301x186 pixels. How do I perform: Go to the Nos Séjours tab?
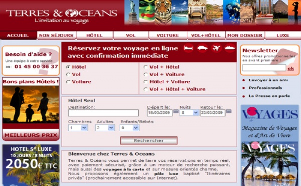click(56, 36)
